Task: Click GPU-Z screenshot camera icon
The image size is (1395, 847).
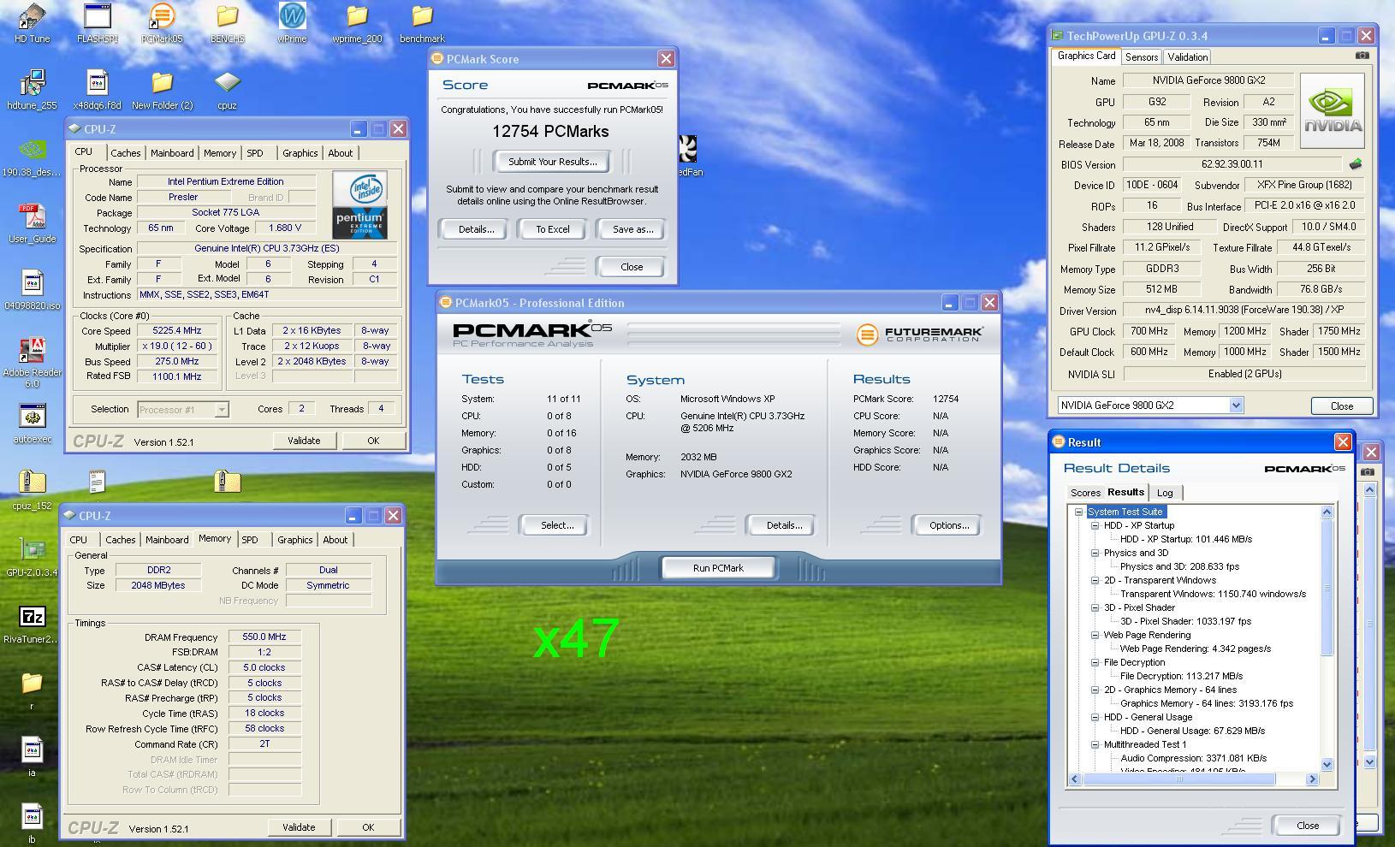Action: click(x=1362, y=56)
